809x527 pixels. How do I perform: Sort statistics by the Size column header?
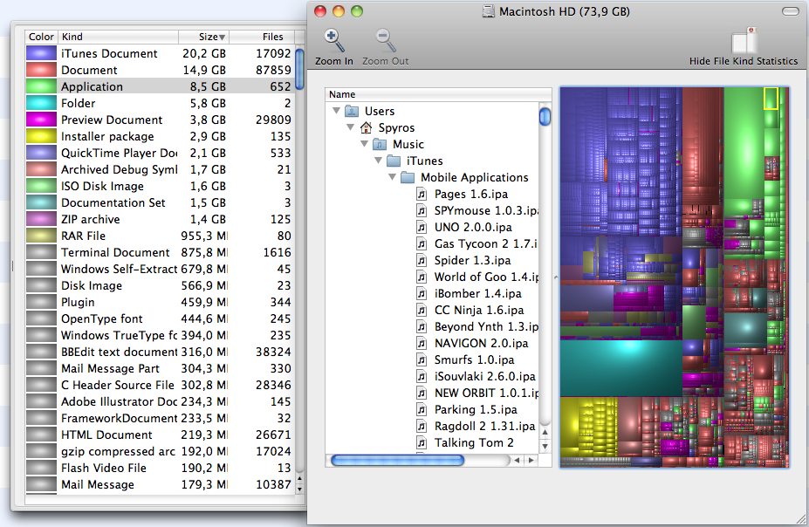coord(204,37)
